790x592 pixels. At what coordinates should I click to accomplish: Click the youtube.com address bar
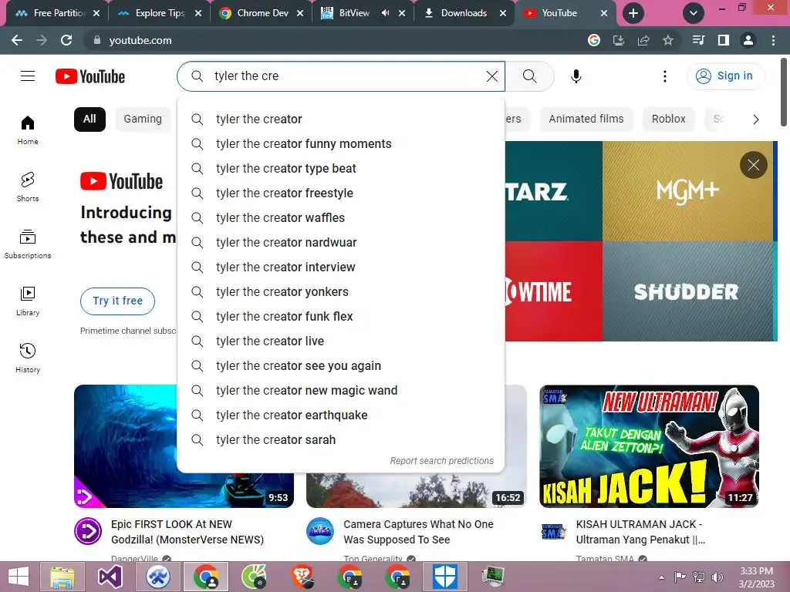(333, 40)
